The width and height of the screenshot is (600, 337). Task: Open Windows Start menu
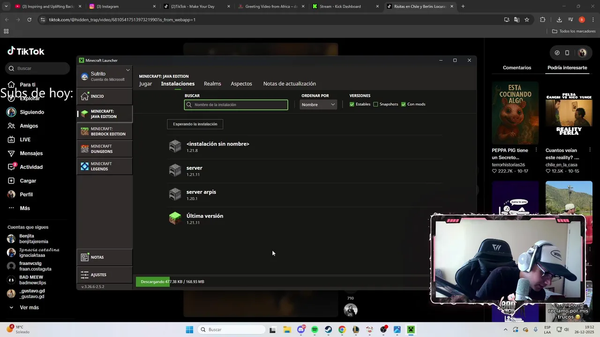pos(189,330)
